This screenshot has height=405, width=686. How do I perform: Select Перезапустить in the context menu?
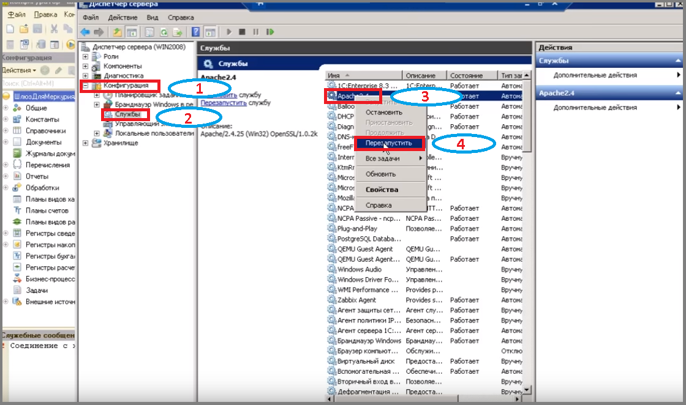(x=388, y=143)
